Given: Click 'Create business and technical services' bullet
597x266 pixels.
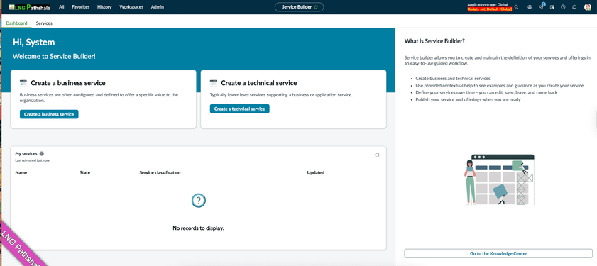Looking at the screenshot, I should point(453,79).
